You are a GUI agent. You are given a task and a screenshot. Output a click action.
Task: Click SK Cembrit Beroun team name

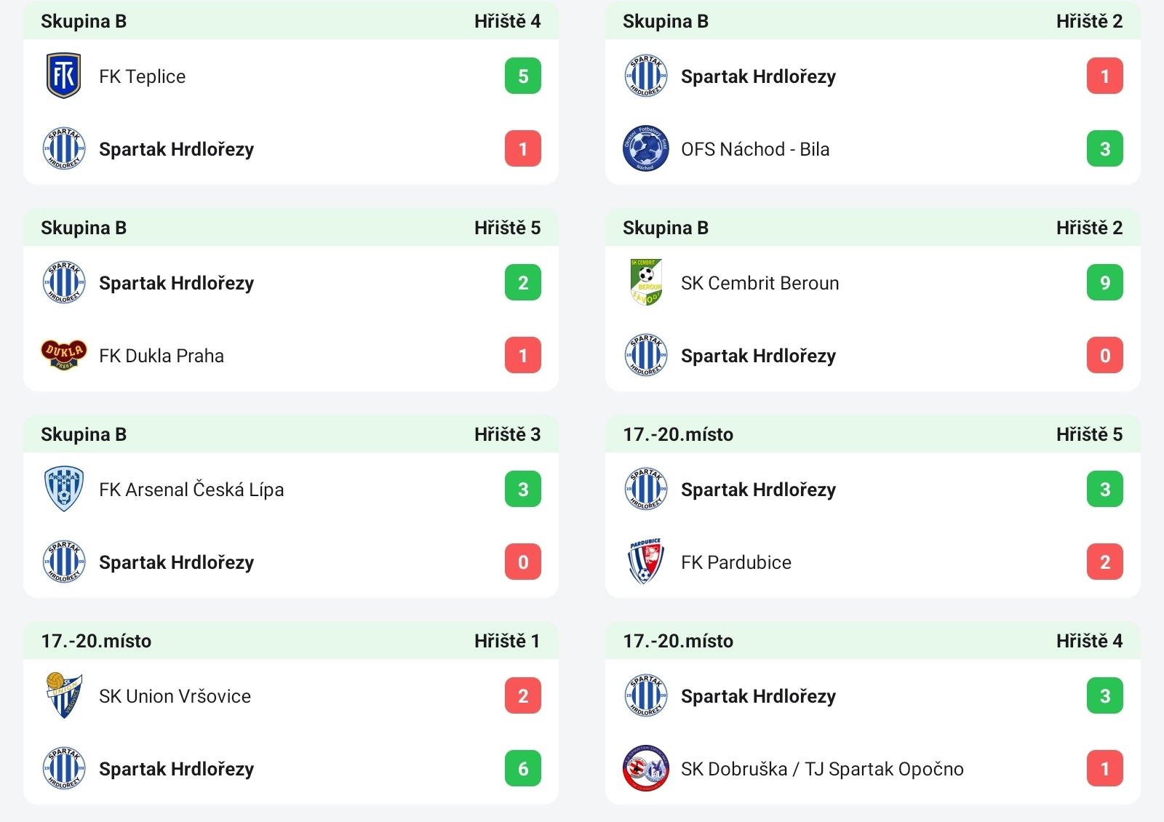(x=760, y=283)
